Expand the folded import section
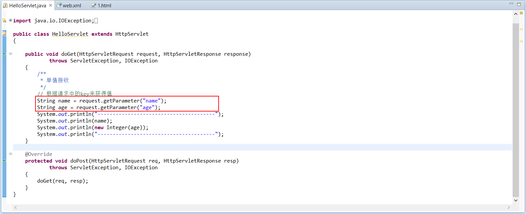526x214 pixels. pos(10,20)
